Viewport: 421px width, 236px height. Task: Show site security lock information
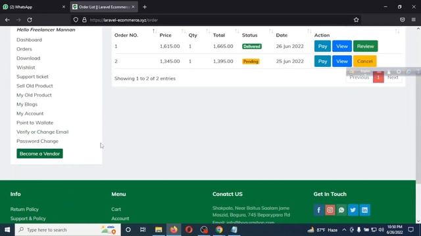pos(84,20)
